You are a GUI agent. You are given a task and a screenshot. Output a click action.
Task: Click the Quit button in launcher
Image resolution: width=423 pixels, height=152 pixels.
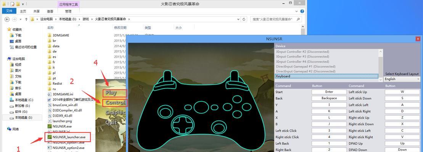[111, 122]
